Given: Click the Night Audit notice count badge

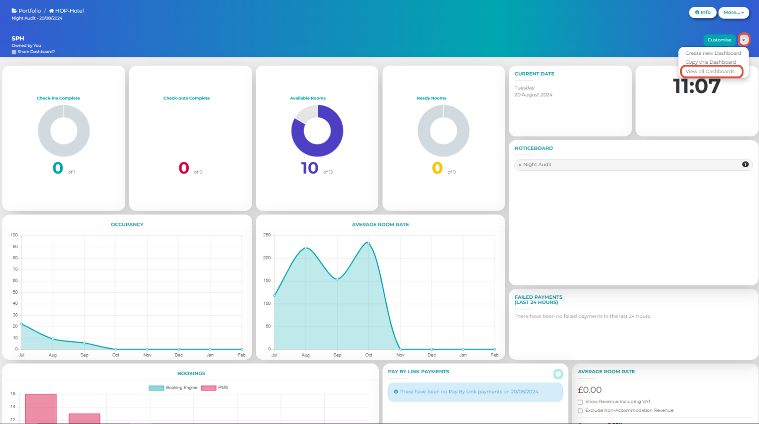Looking at the screenshot, I should coord(745,164).
